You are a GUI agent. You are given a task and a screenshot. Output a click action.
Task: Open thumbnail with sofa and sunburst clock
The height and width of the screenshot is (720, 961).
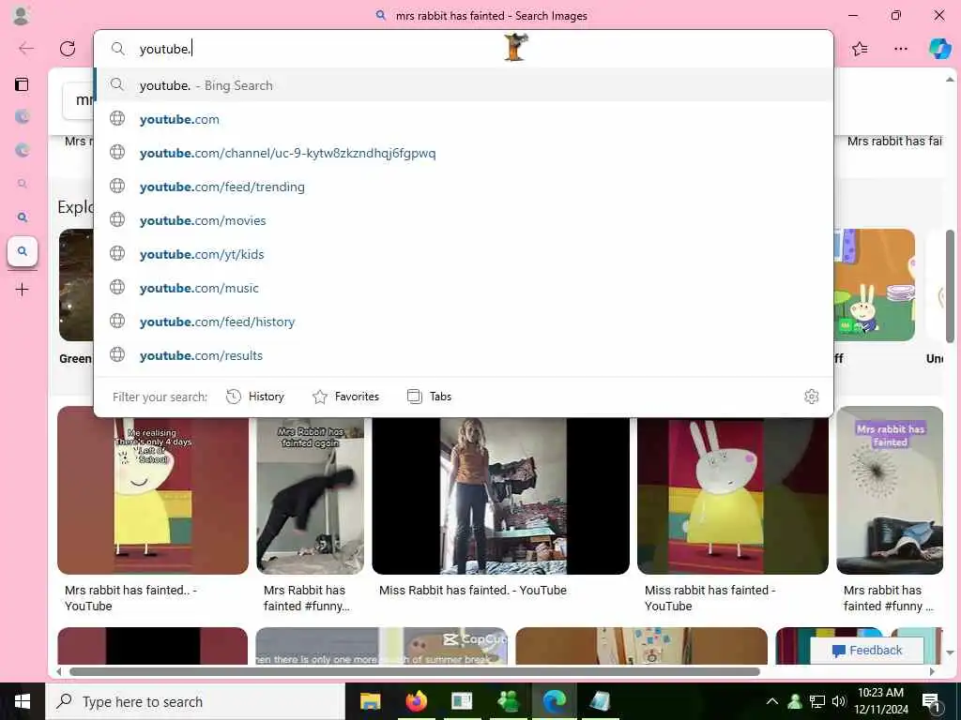tap(890, 490)
